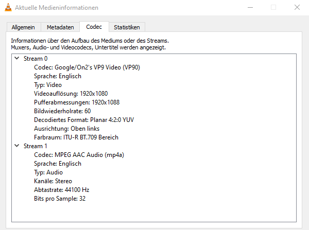309x230 pixels.
Task: Select the Decodiertes Format Planar row
Action: coord(84,120)
